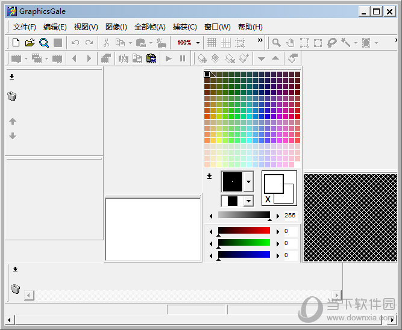This screenshot has width=402, height=330.
Task: Toggle the grid display icon
Action: [x=212, y=43]
